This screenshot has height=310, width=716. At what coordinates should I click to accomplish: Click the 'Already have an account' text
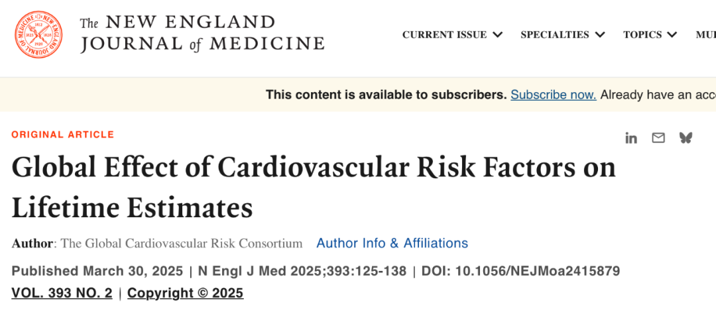click(658, 95)
